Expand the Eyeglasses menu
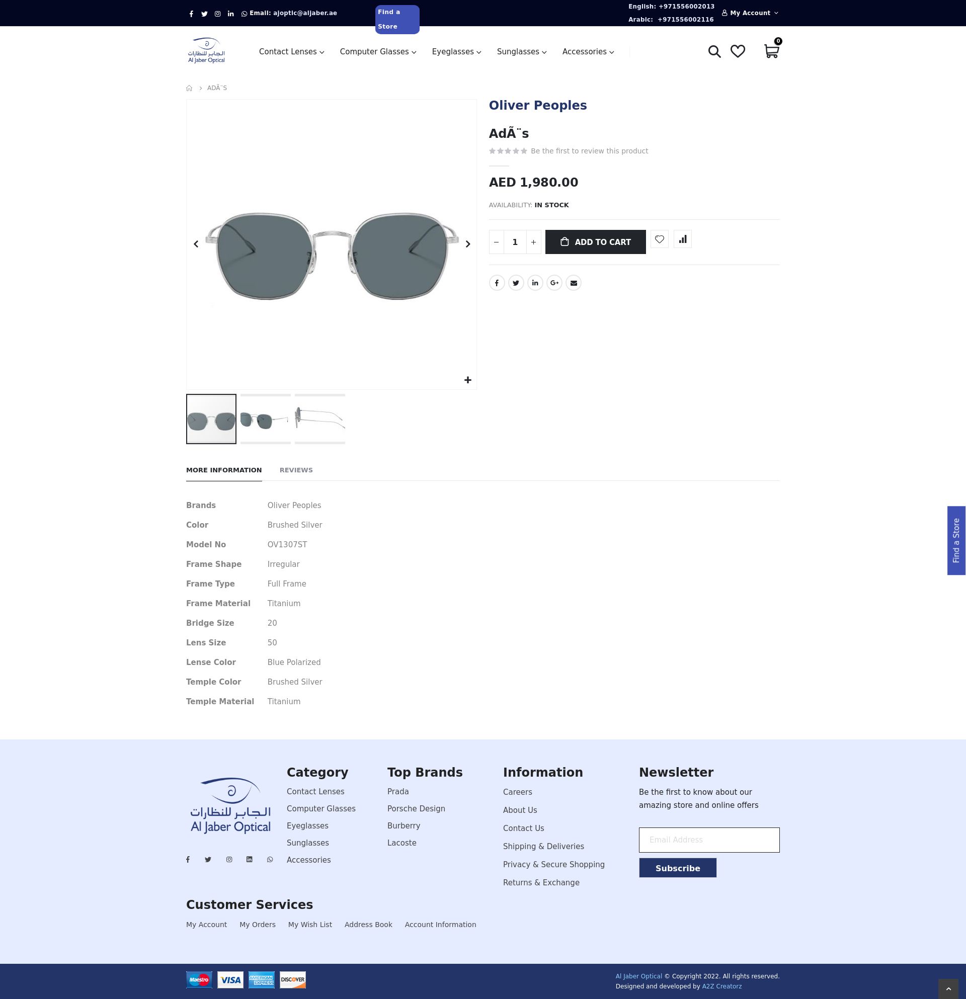This screenshot has height=999, width=966. coord(457,52)
